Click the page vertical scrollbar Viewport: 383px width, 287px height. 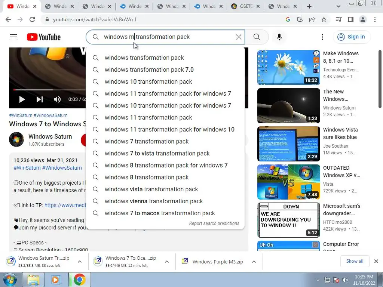coord(380,79)
